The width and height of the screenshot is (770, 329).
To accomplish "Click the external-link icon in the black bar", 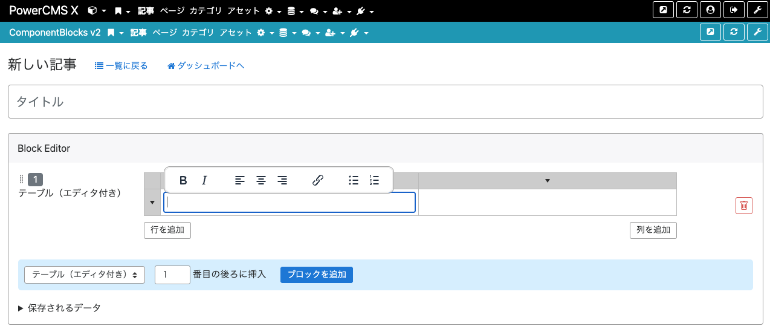I will tap(663, 10).
